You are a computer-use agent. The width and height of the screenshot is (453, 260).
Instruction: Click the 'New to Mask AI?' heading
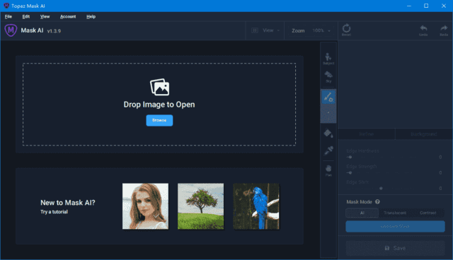pos(68,203)
